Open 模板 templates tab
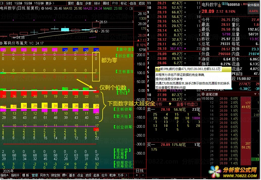This screenshot has width=261, height=180. click(x=26, y=175)
